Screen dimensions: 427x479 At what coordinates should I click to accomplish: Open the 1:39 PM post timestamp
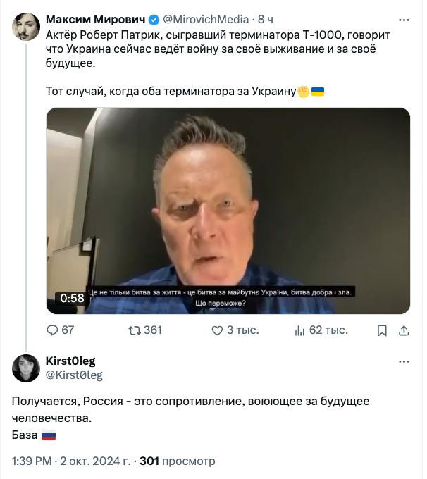(31, 461)
